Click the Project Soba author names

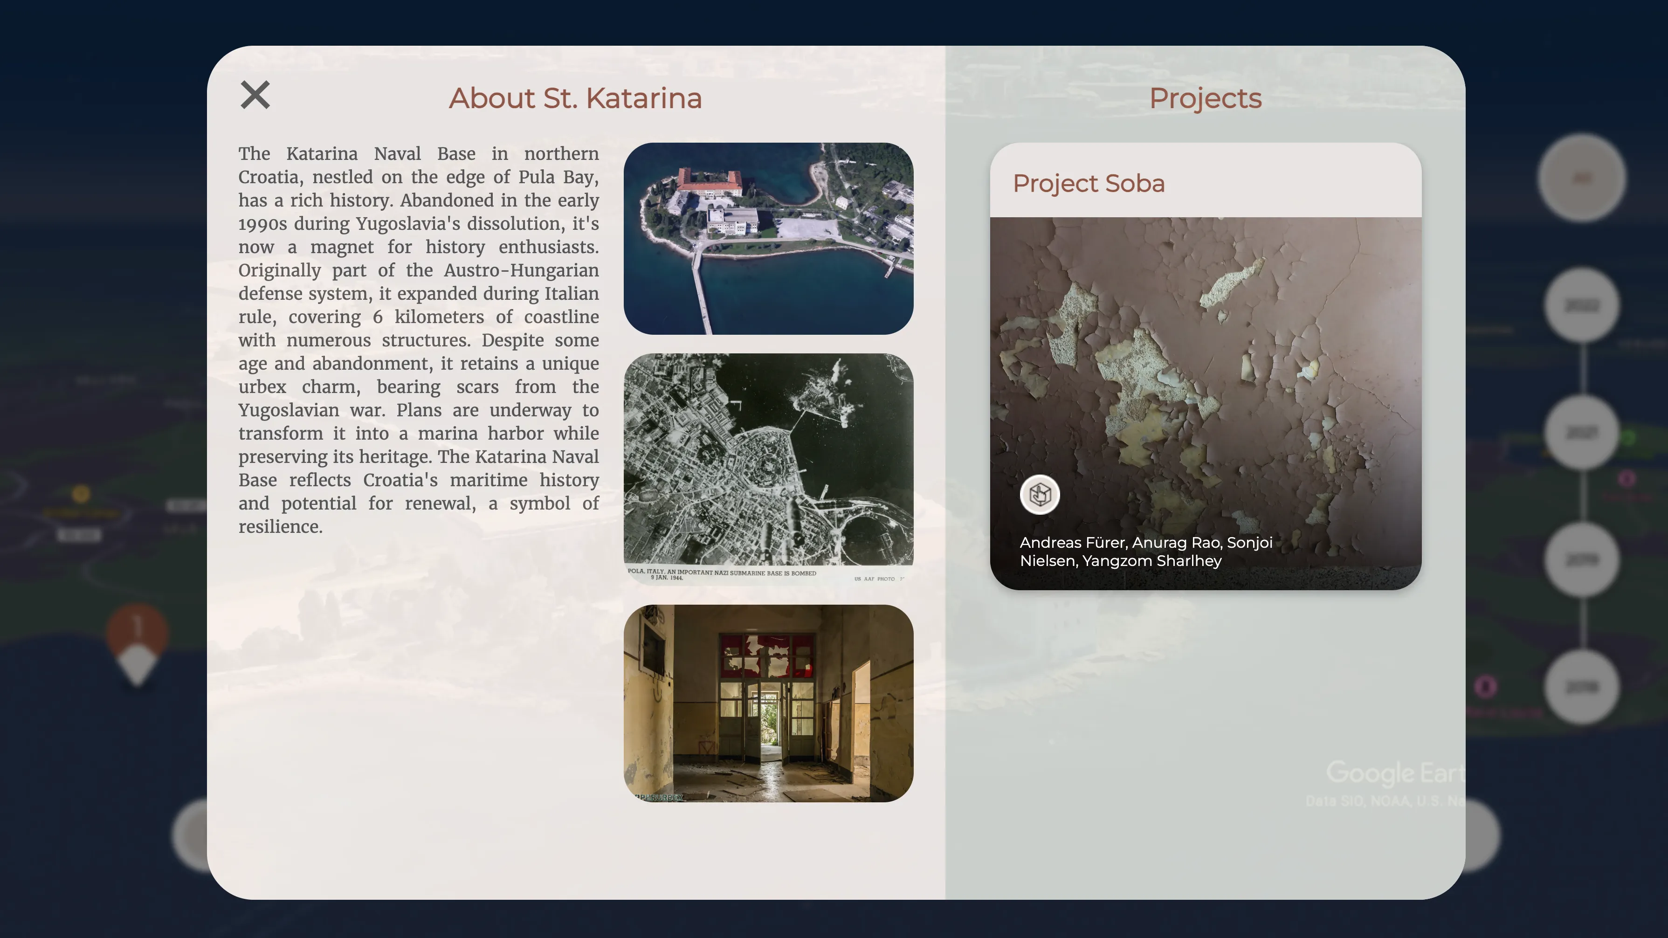click(1145, 552)
